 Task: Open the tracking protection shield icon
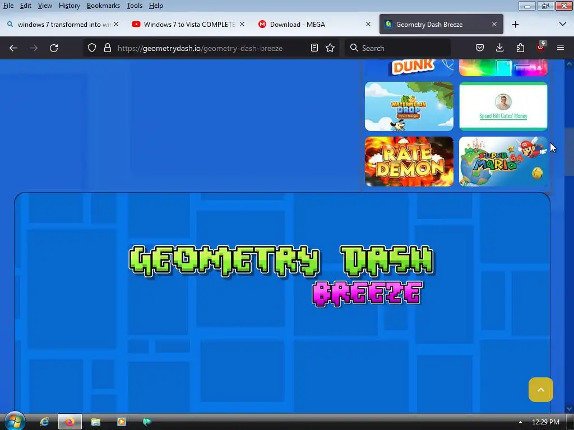(x=92, y=48)
